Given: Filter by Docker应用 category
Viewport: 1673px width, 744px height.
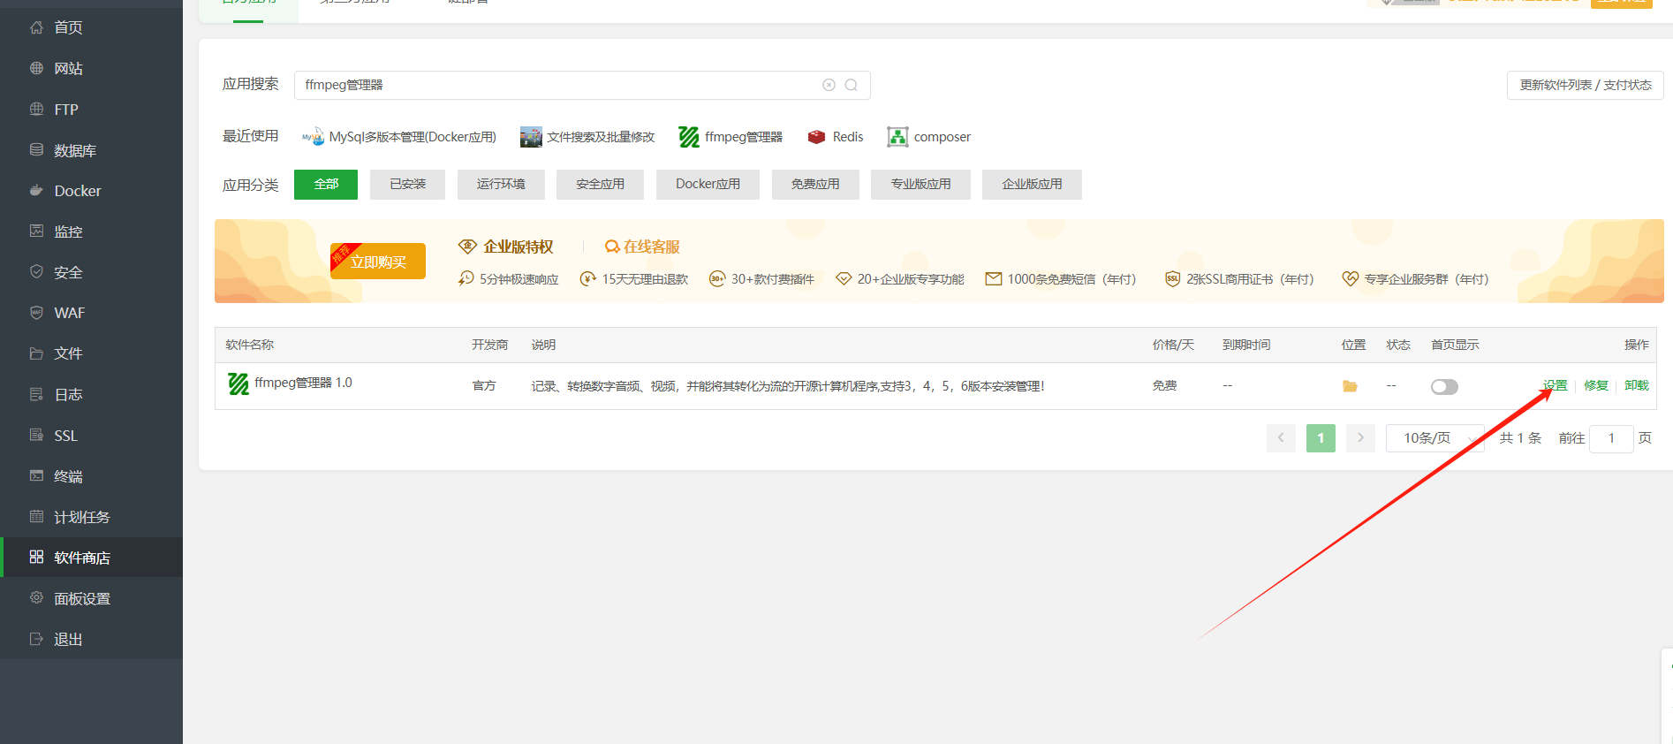Looking at the screenshot, I should click(x=708, y=185).
